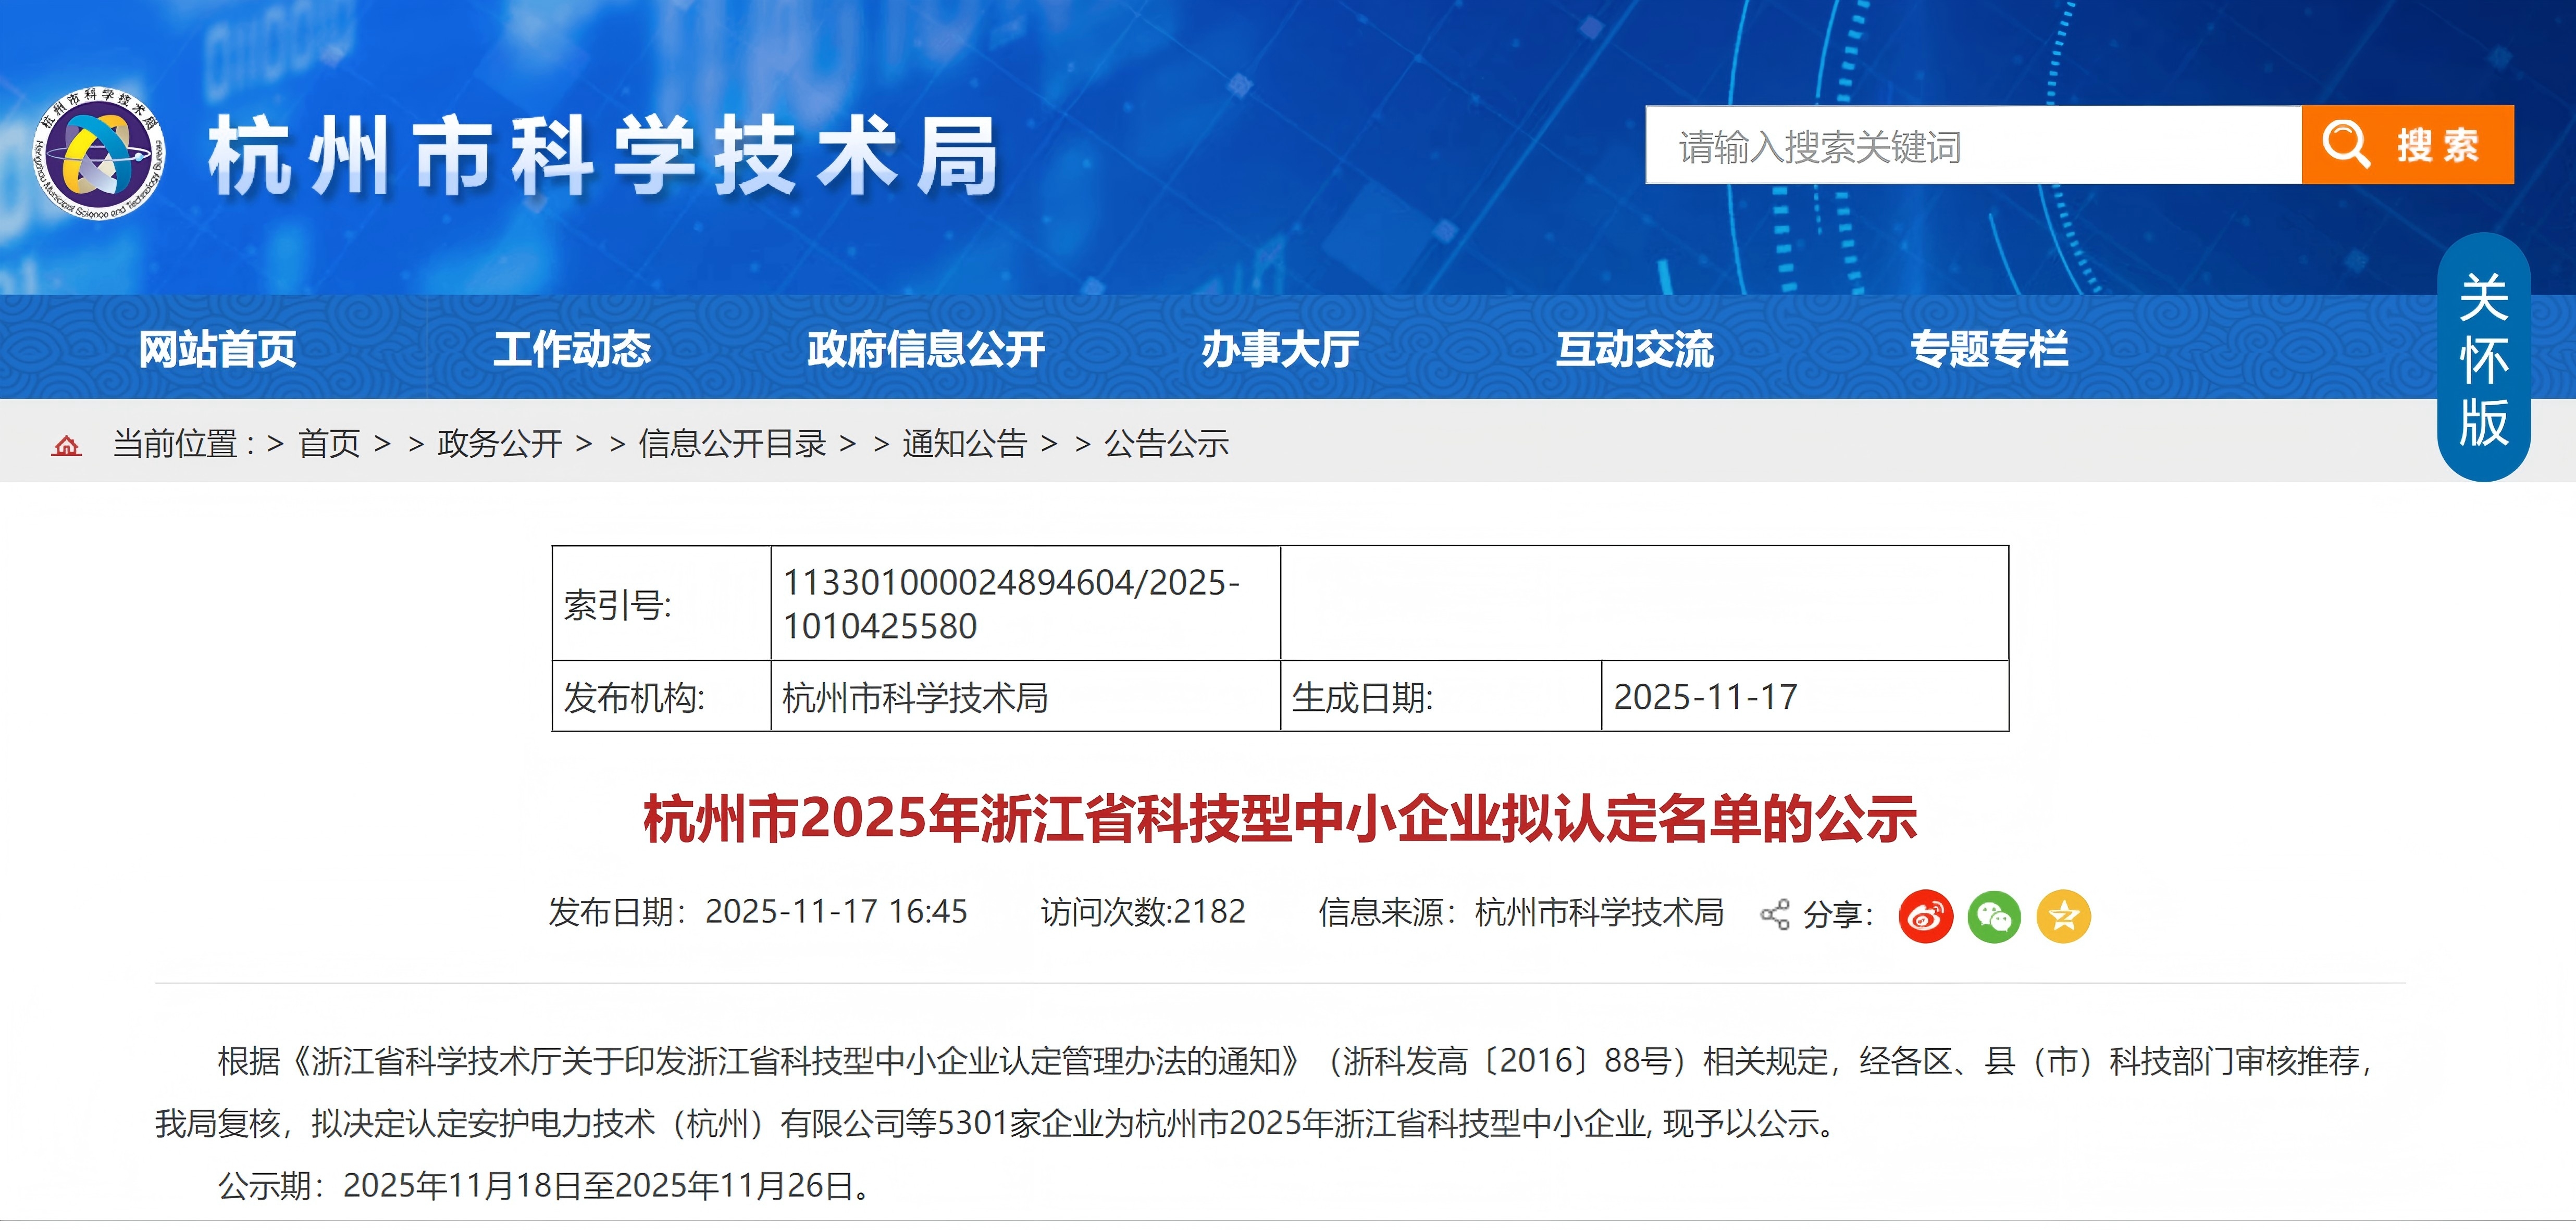Click the share node icon beside 分享

[x=1774, y=914]
